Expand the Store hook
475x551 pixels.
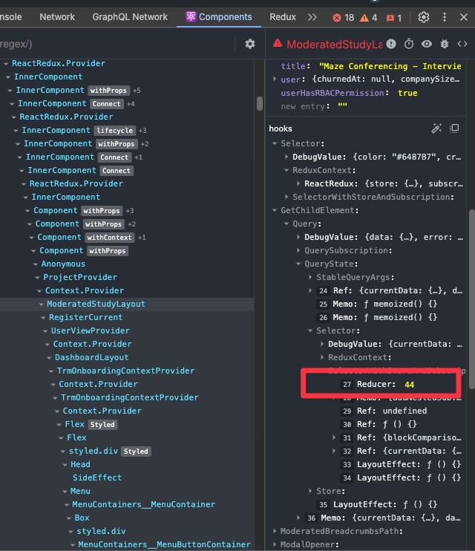[x=310, y=491]
